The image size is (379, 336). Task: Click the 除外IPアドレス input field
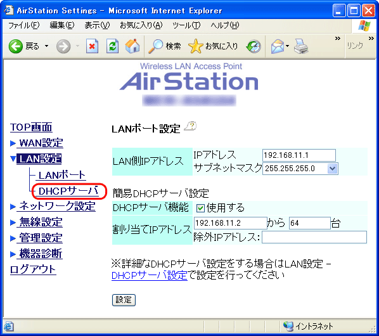coord(314,237)
